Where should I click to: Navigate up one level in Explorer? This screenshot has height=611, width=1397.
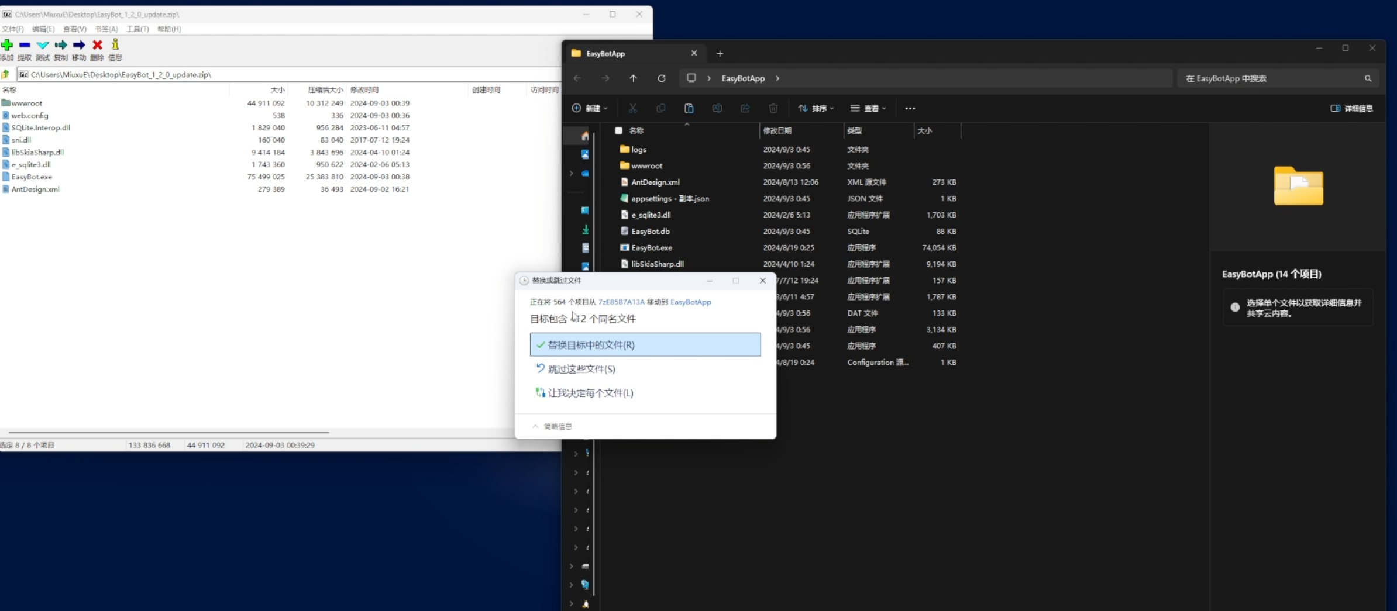pos(634,78)
